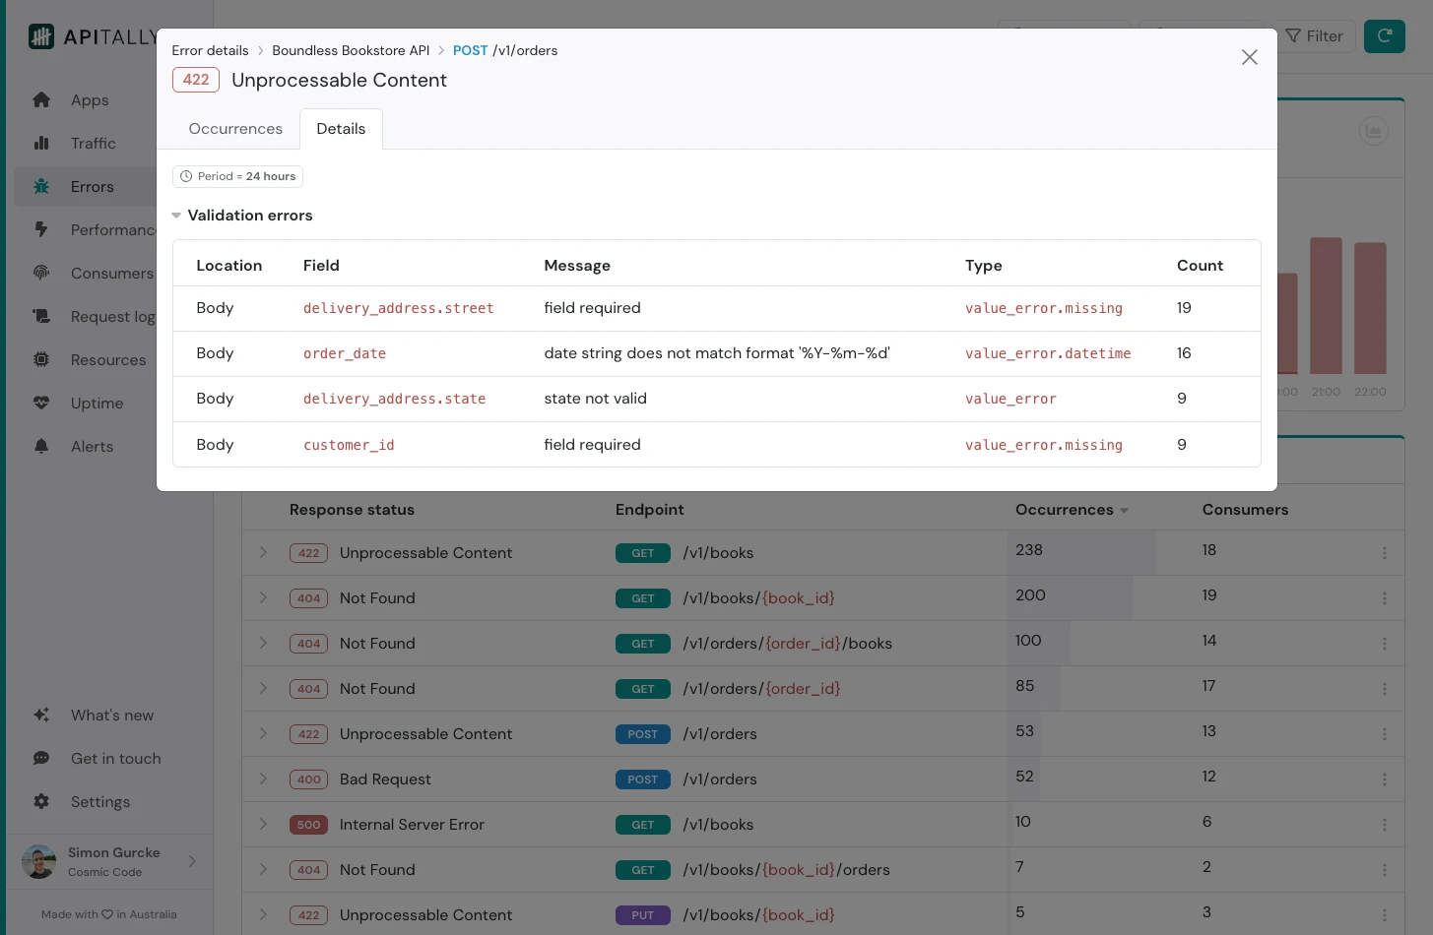Open the Settings gear icon
Image resolution: width=1433 pixels, height=935 pixels.
[41, 801]
